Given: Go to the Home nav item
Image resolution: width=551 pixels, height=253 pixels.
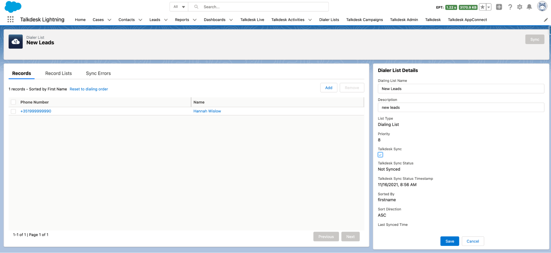Looking at the screenshot, I should (x=80, y=20).
